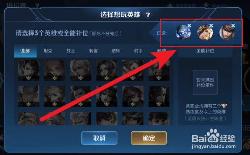The height and width of the screenshot is (155, 250).
Task: Open the 战士 hero category
Action: [x=71, y=51]
